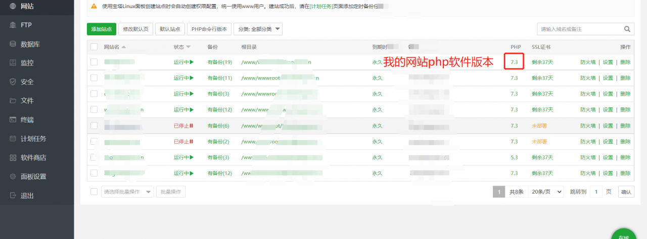Click PHP version 5.3 link
This screenshot has width=647, height=239.
point(514,157)
